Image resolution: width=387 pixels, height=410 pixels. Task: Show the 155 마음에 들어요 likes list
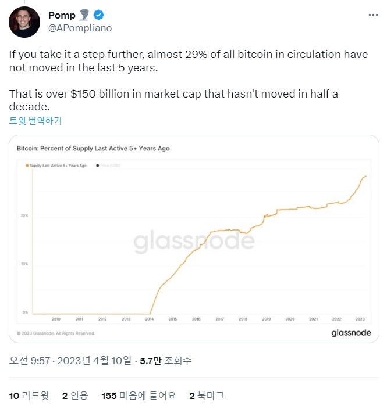click(139, 395)
